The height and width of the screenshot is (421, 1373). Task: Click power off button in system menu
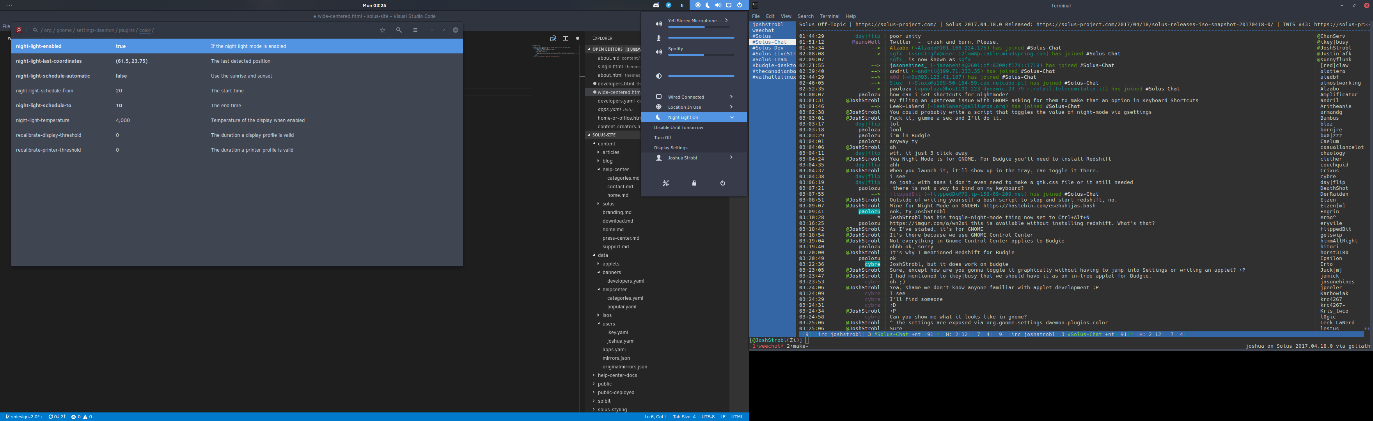pos(723,183)
